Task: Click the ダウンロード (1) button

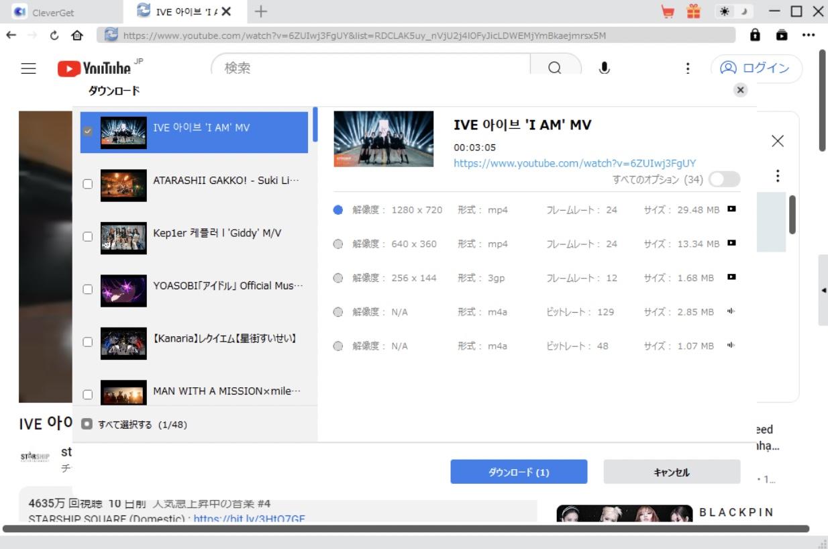Action: coord(519,472)
